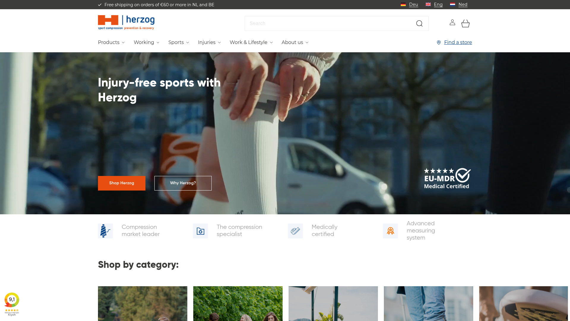Click the Medically certified icon
The width and height of the screenshot is (570, 321).
295,231
